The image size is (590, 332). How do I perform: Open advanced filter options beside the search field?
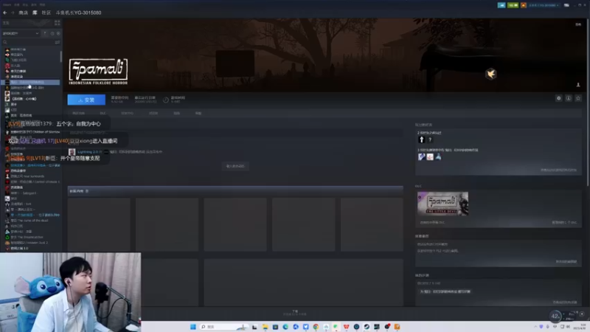click(x=58, y=42)
